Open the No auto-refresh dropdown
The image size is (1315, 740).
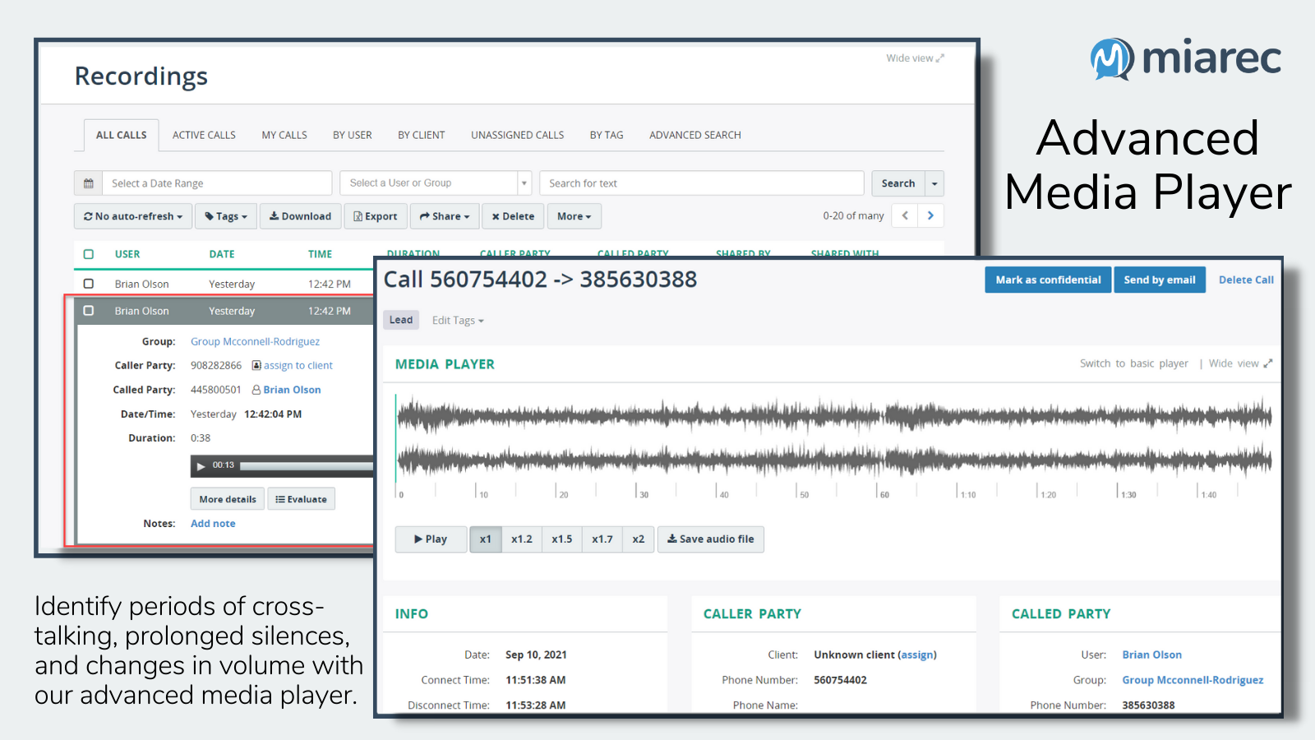132,216
